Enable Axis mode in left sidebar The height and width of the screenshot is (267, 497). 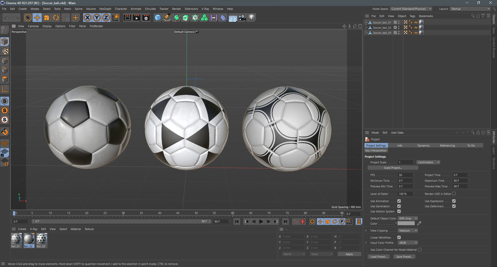coord(5,89)
